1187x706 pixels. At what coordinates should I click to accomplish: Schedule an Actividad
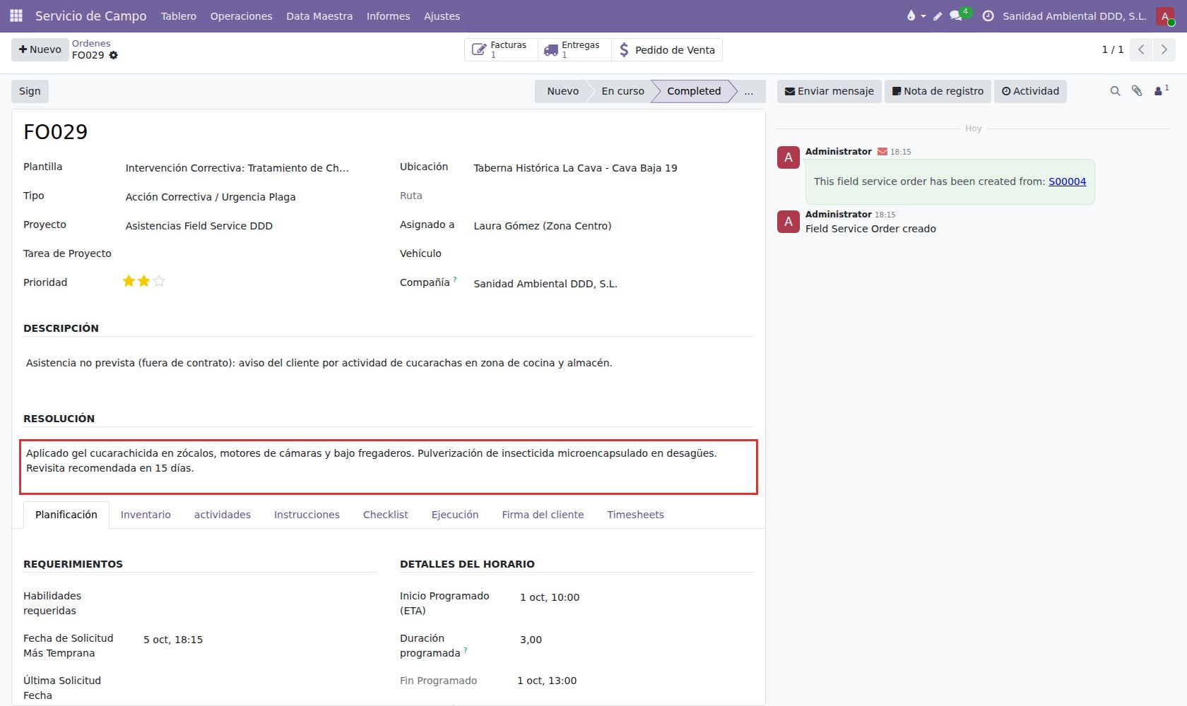[1030, 91]
